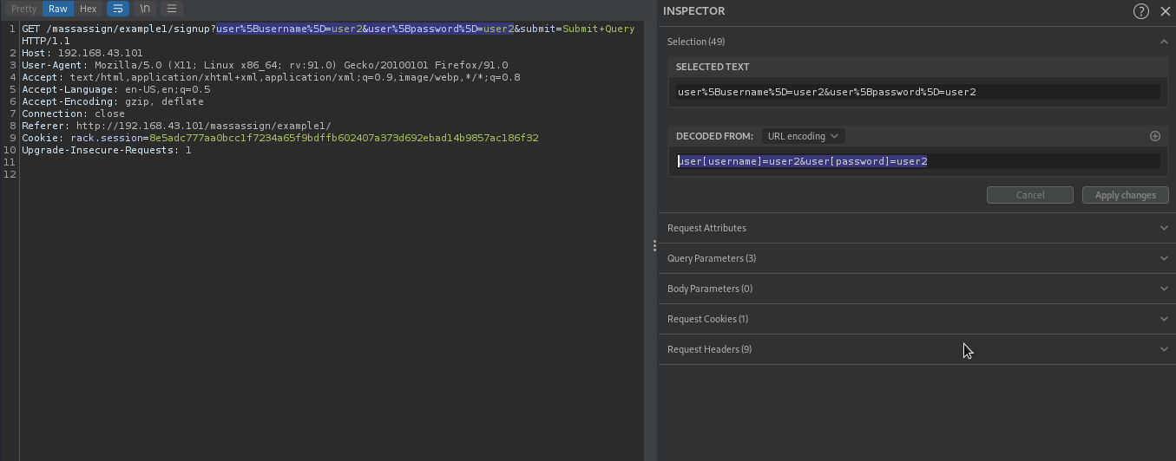This screenshot has height=461, width=1176.
Task: Click the Referer header URL
Action: click(204, 126)
